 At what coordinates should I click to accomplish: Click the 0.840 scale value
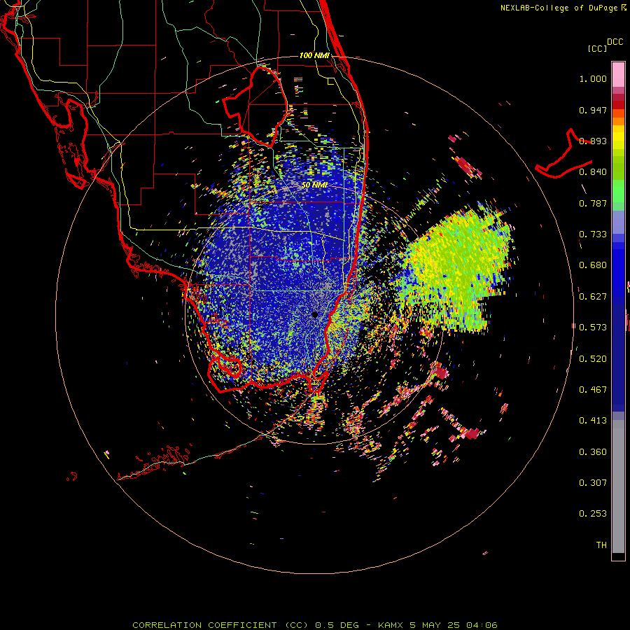click(x=593, y=172)
